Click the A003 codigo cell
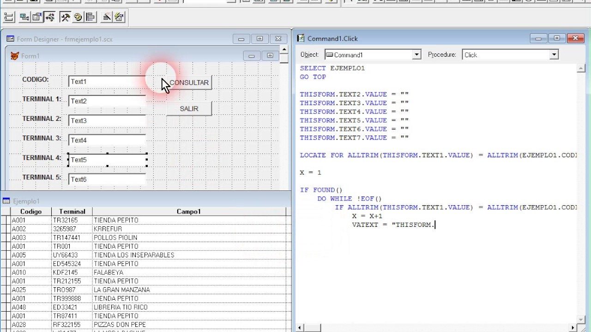591x332 pixels. (31, 238)
